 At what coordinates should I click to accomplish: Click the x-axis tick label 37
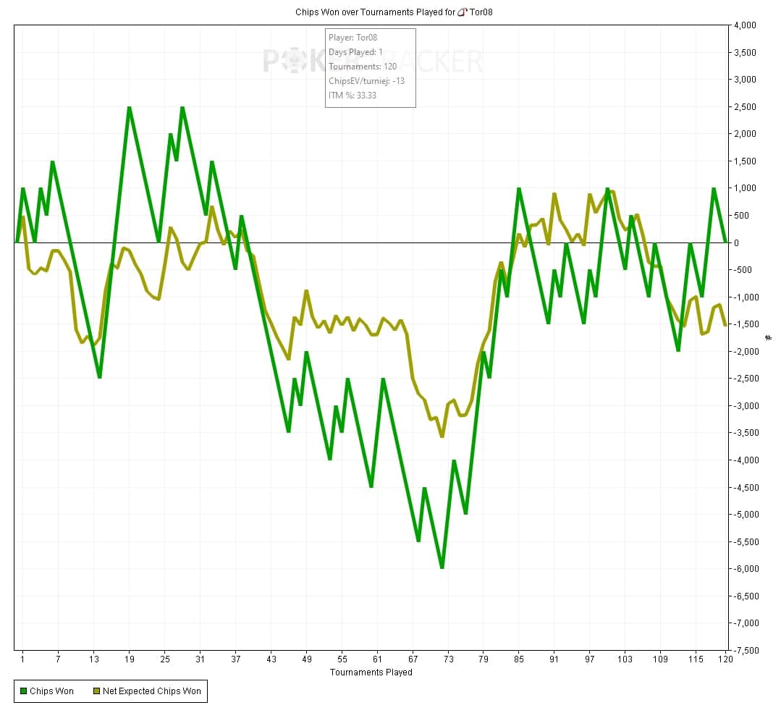(236, 659)
